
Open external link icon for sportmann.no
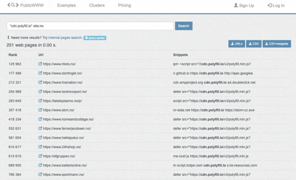point(40,174)
